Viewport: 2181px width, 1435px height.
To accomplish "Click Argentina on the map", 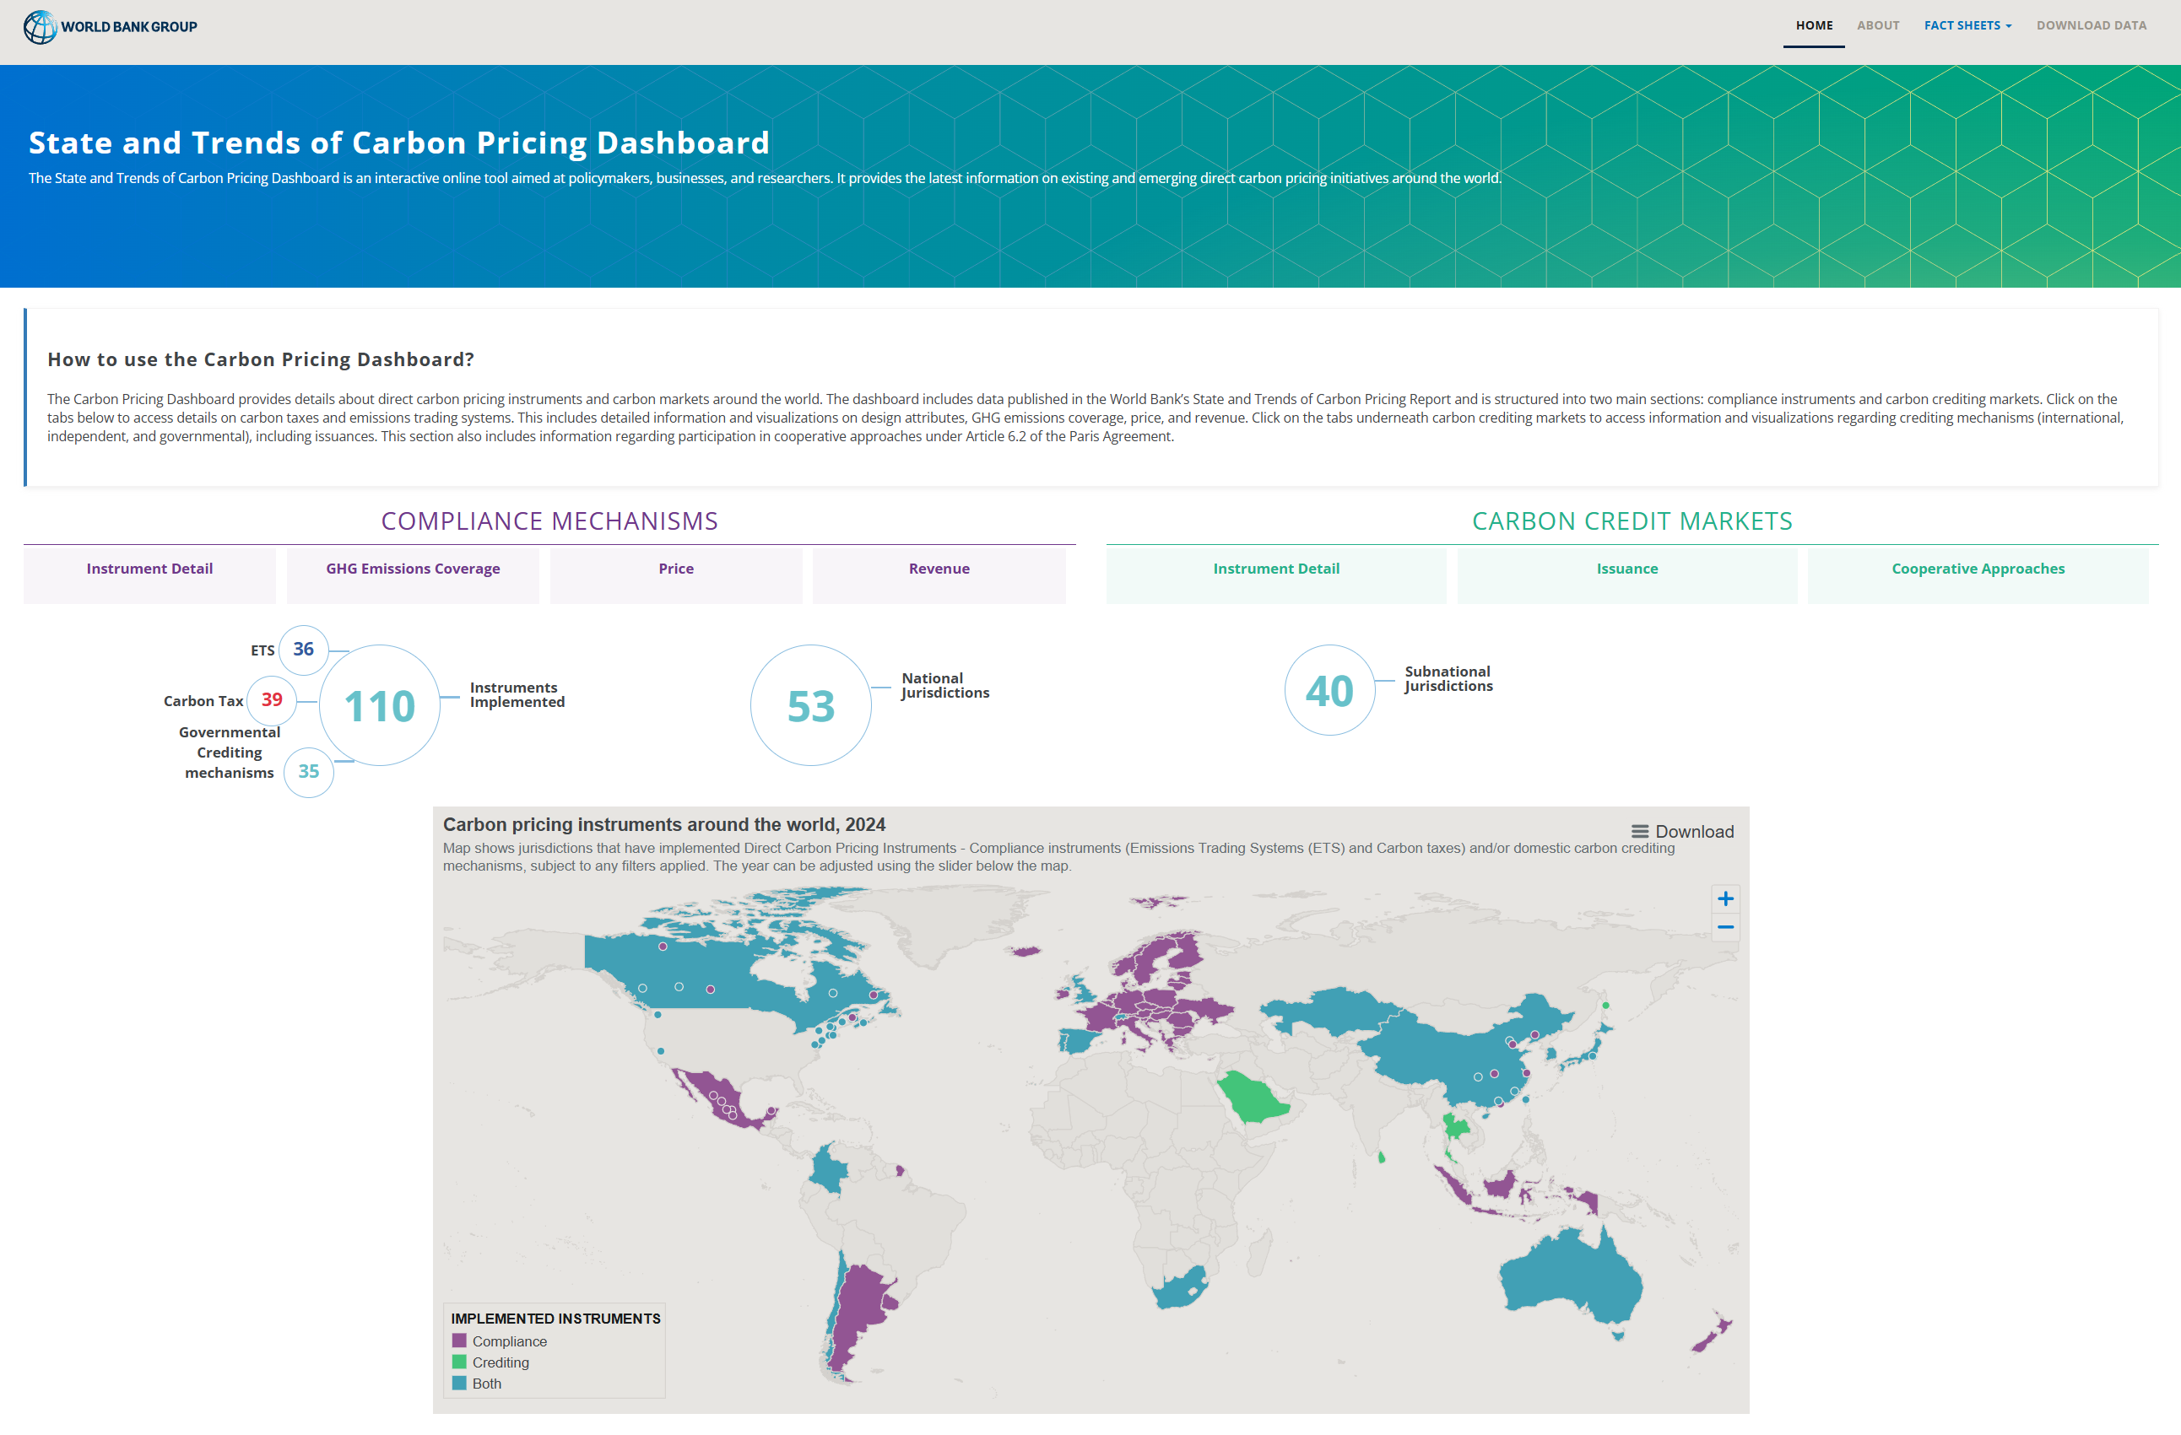I will [859, 1309].
